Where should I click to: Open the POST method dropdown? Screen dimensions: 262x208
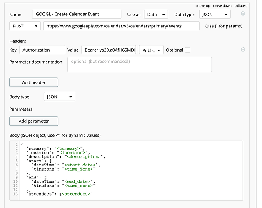[24, 26]
